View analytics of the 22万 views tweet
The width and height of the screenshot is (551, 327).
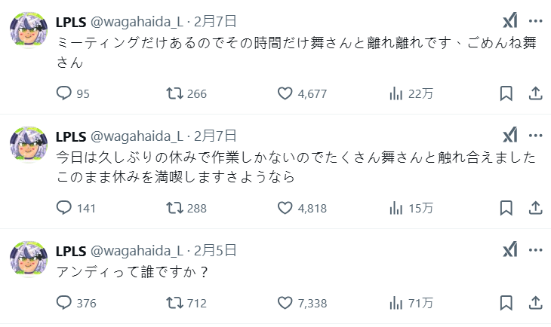(396, 93)
